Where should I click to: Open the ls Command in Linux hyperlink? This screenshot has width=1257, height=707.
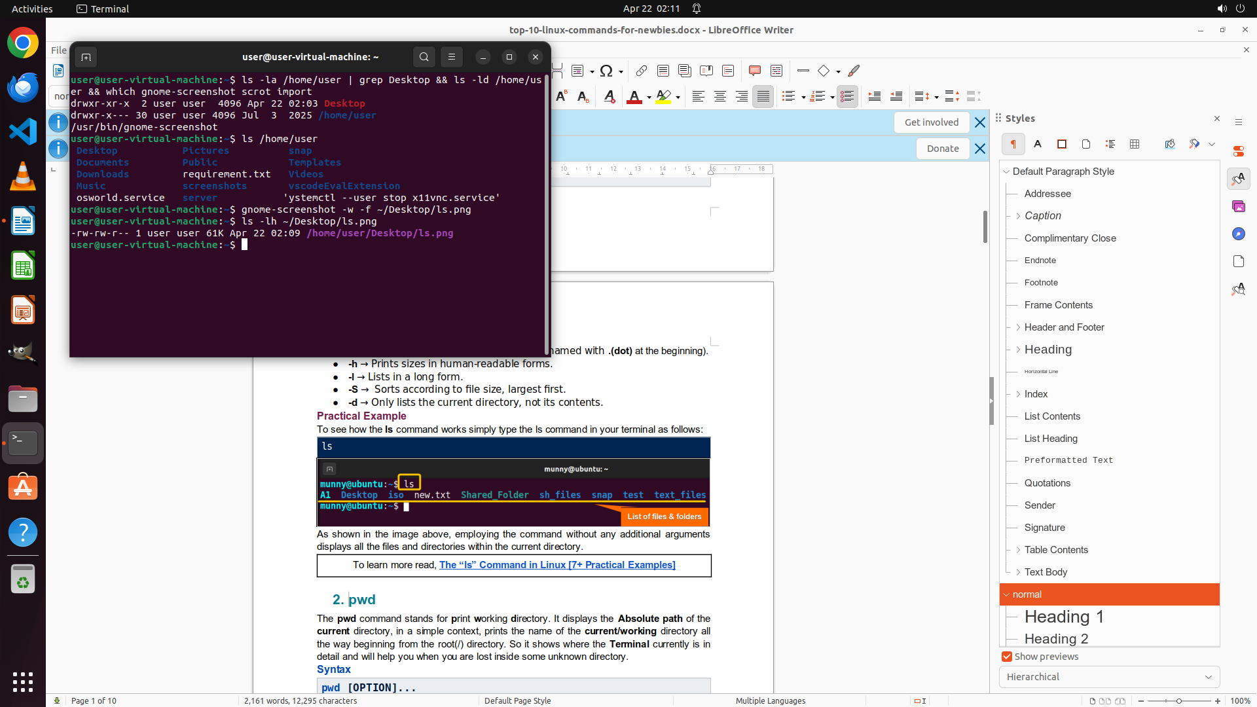coord(557,565)
